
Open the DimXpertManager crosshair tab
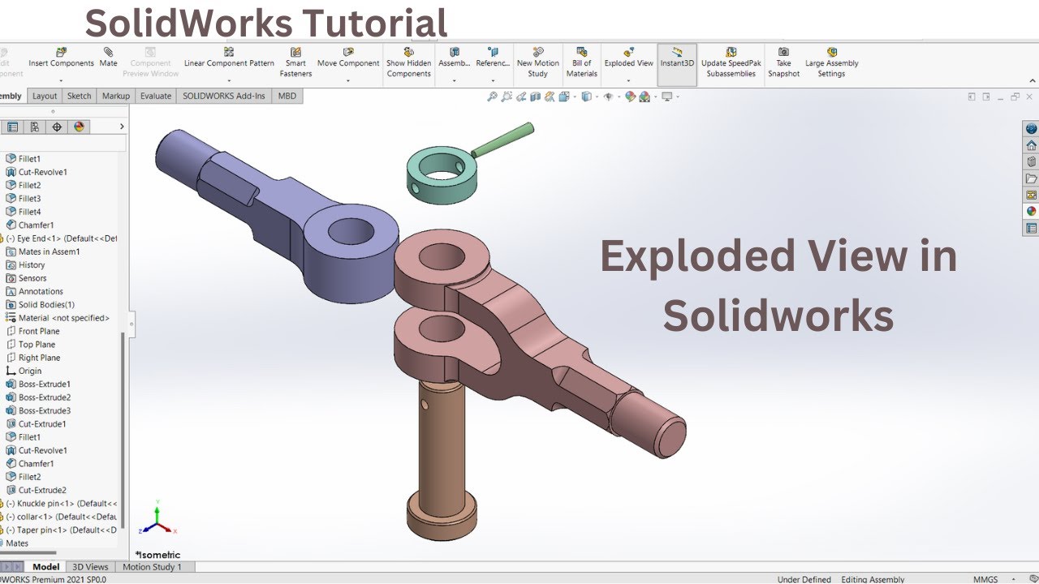(57, 127)
